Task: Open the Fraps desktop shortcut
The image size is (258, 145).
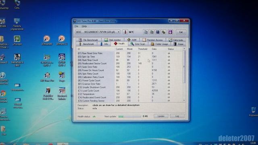Action: pyautogui.click(x=62, y=77)
